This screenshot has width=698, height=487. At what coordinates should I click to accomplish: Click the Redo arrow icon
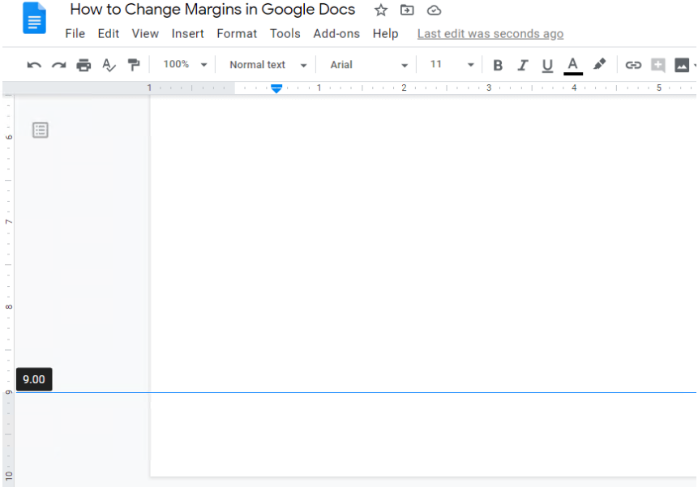[58, 65]
